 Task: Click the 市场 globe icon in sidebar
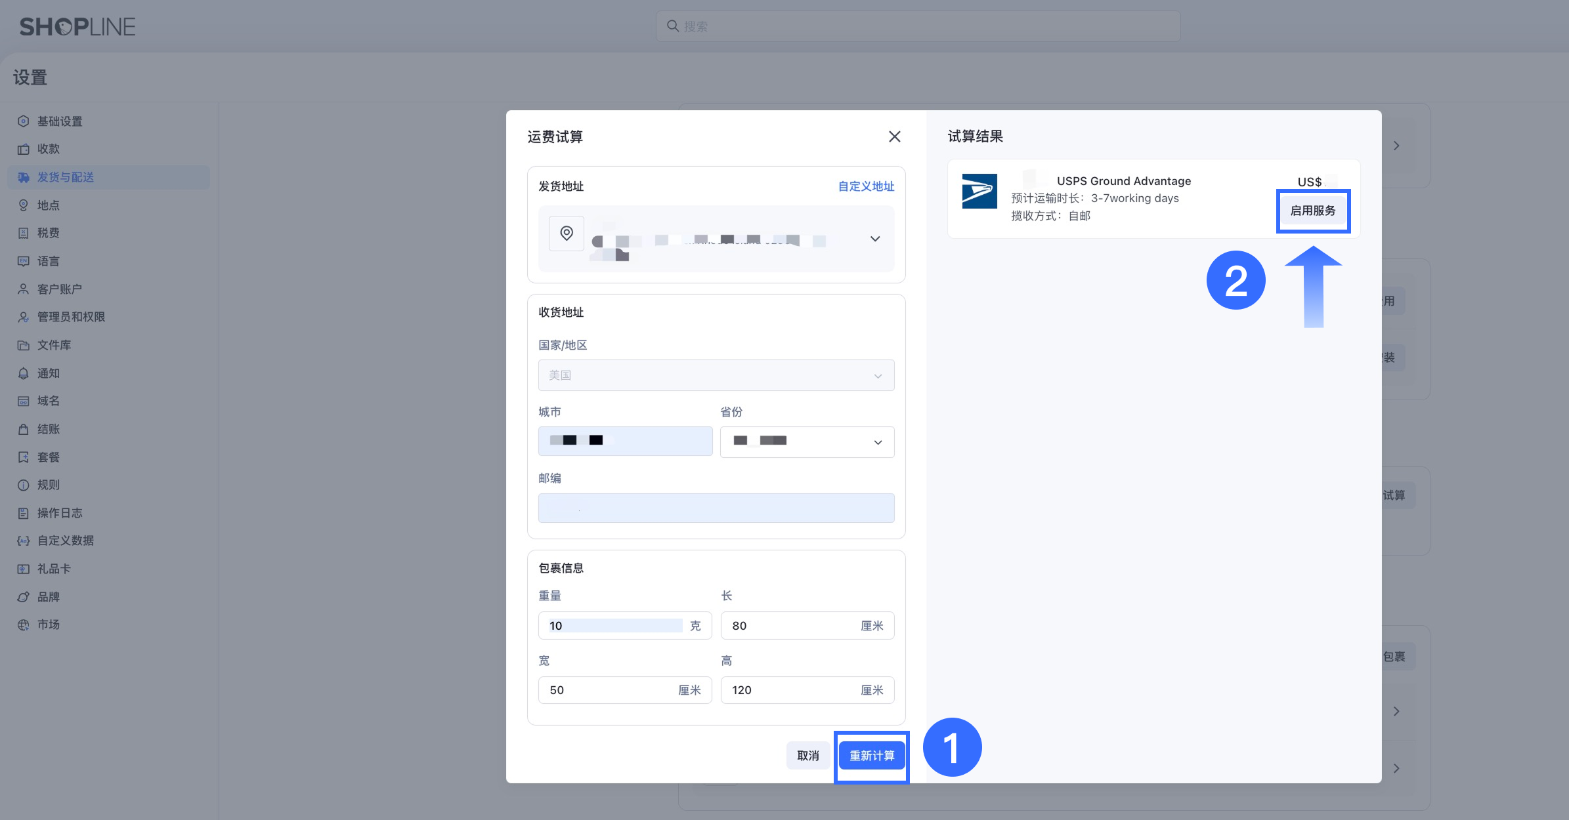[24, 625]
